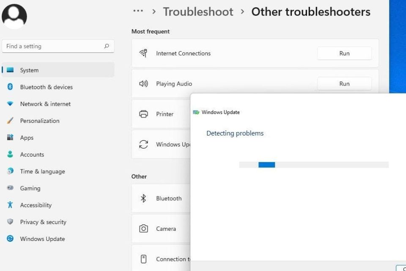The height and width of the screenshot is (271, 406).
Task: Expand the breadcrumb ellipsis menu
Action: click(138, 11)
